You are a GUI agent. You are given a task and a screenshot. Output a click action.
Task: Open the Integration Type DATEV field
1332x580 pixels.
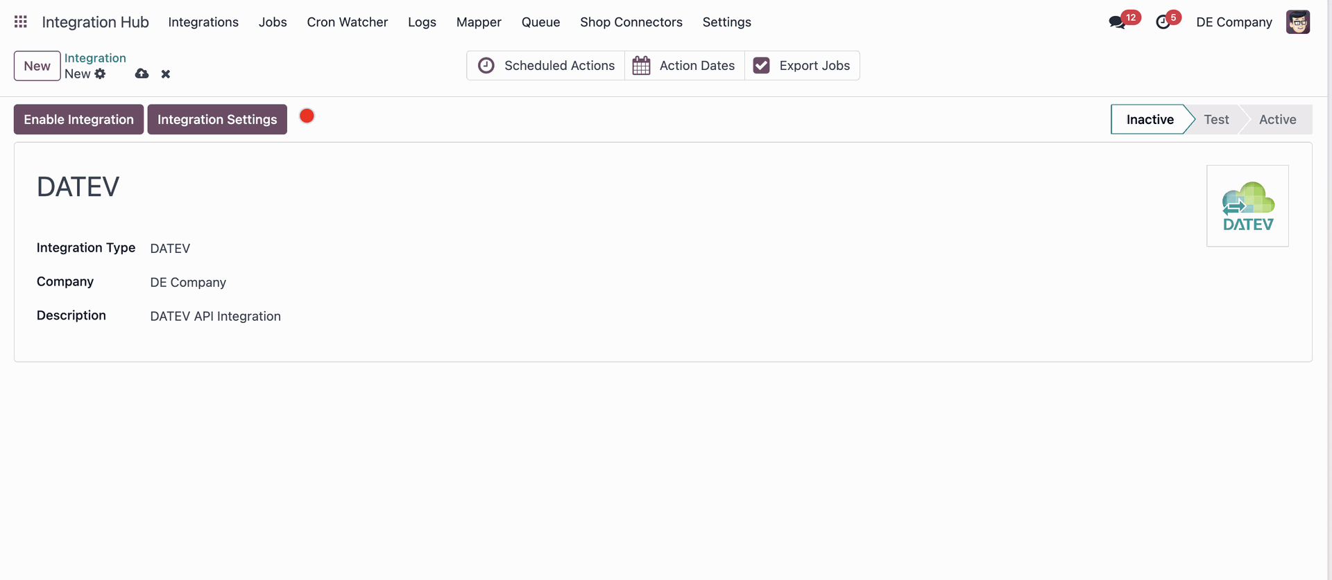pos(170,248)
